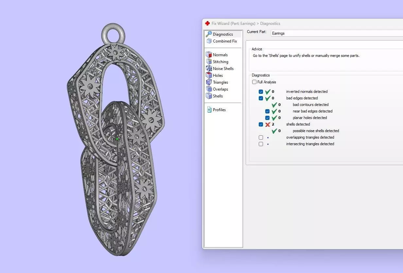Enable the intersecting triangles detected checkbox
Screen dimensions: 403x273
[x=261, y=144]
